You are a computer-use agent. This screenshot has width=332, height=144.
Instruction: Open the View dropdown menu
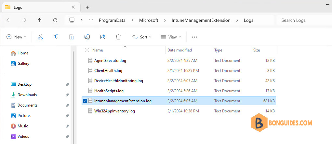(171, 37)
